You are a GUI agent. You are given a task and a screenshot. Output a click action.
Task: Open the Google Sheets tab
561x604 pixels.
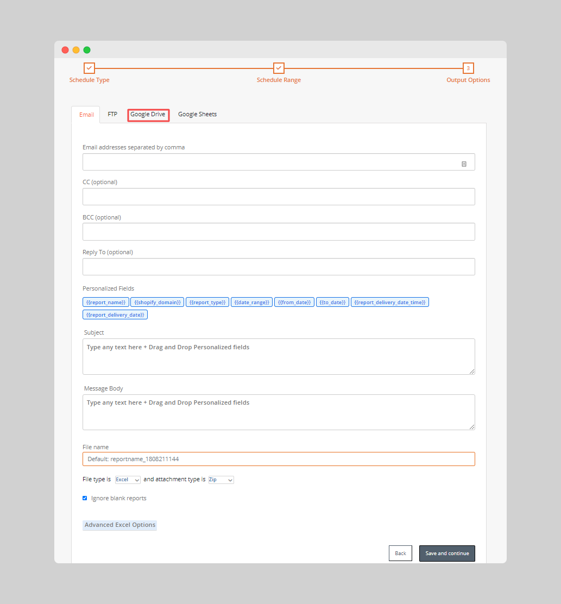[197, 115]
